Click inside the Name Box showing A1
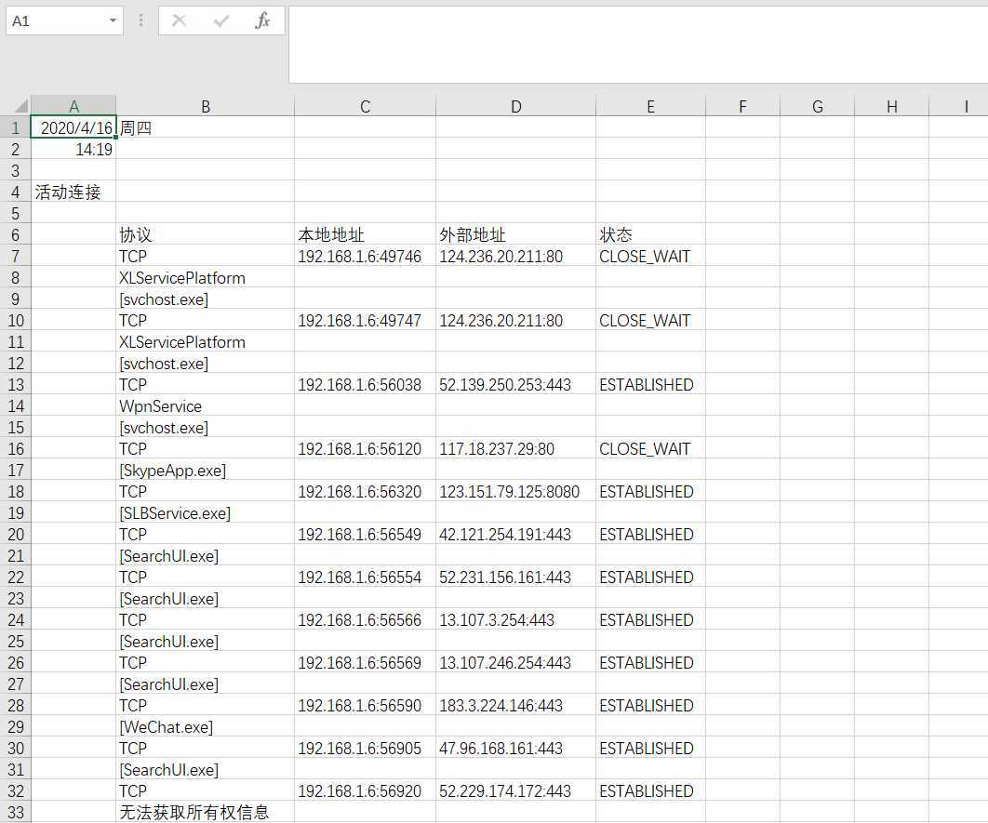This screenshot has height=823, width=988. pos(54,20)
